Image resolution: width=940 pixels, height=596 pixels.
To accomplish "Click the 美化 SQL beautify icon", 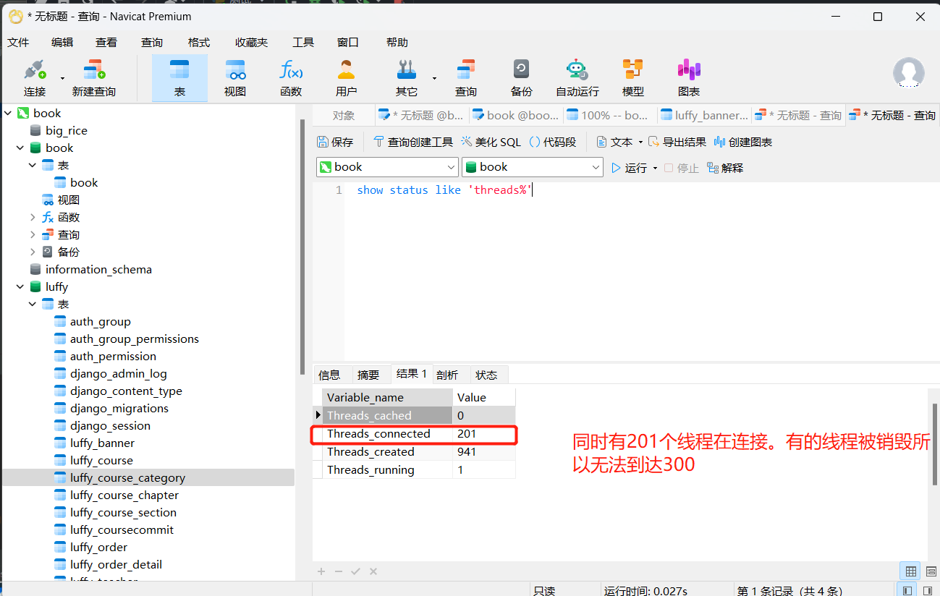I will (491, 142).
